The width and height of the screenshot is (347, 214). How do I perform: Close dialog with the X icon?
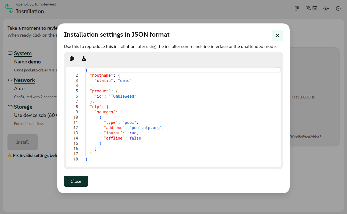coord(278,36)
